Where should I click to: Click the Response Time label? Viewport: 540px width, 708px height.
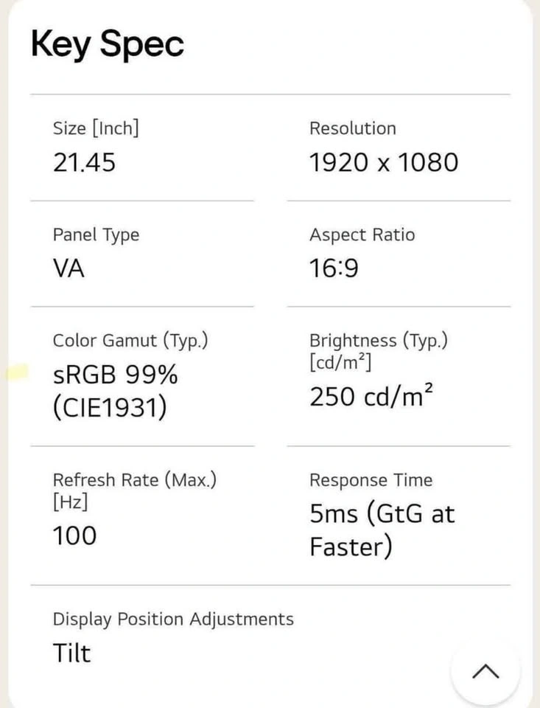(371, 480)
